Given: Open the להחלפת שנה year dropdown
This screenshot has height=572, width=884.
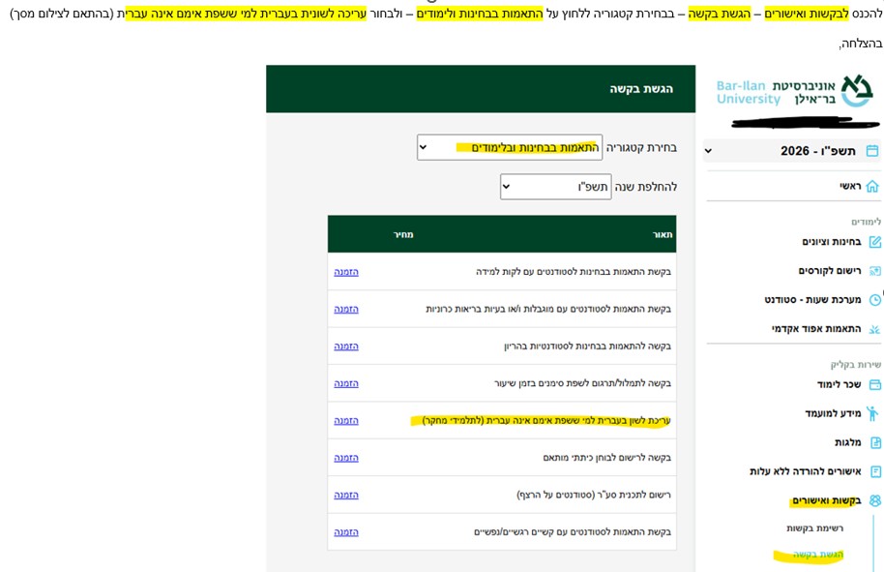Looking at the screenshot, I should click(555, 187).
